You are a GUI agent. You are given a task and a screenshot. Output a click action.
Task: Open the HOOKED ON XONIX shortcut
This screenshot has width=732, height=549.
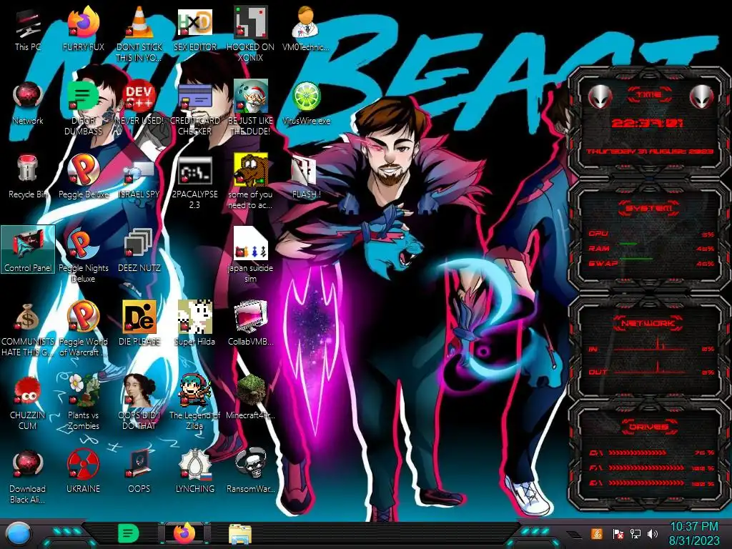click(x=250, y=34)
